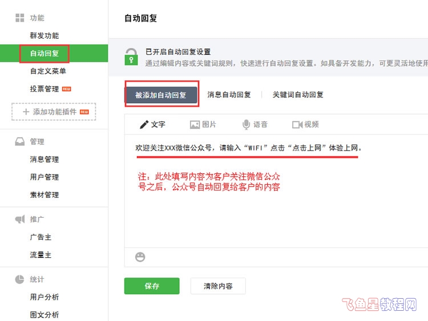This screenshot has width=428, height=321.
Task: Select the 图片 content type label
Action: (209, 125)
